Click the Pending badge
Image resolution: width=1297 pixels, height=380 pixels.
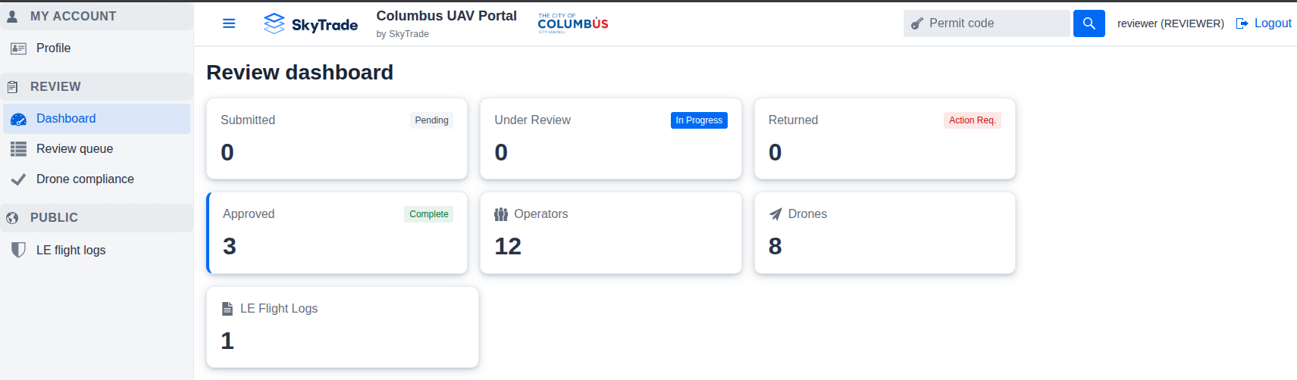[431, 120]
